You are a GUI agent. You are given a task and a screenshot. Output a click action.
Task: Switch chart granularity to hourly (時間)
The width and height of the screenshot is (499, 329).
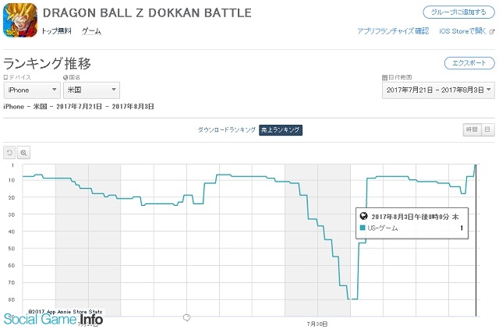coord(471,129)
